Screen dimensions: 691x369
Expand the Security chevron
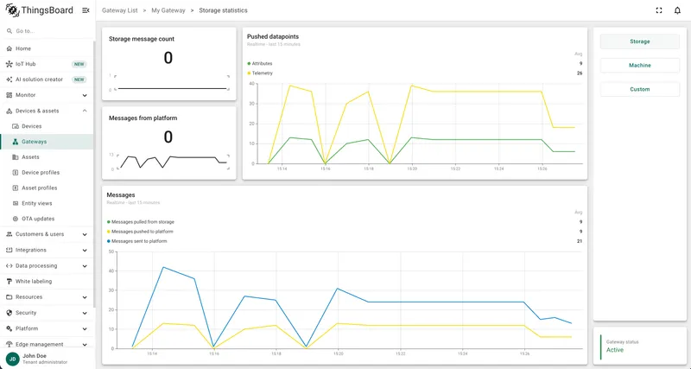pyautogui.click(x=85, y=313)
